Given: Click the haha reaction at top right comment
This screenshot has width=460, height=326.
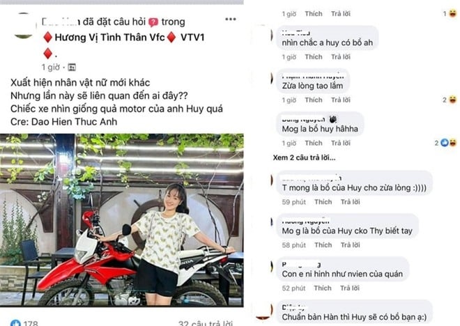Looking at the screenshot, I should coord(452,13).
